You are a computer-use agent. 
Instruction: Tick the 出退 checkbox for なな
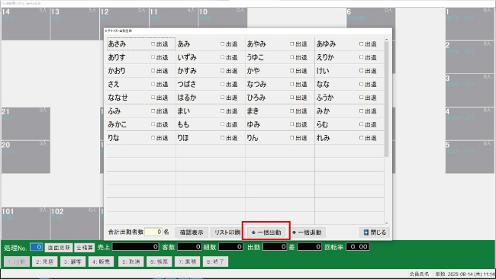click(361, 84)
